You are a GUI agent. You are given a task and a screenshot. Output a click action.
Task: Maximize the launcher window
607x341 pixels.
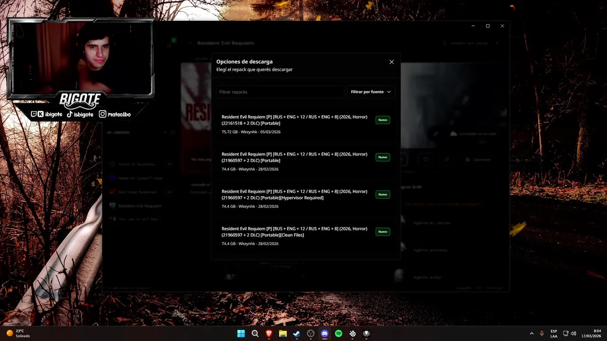487,26
